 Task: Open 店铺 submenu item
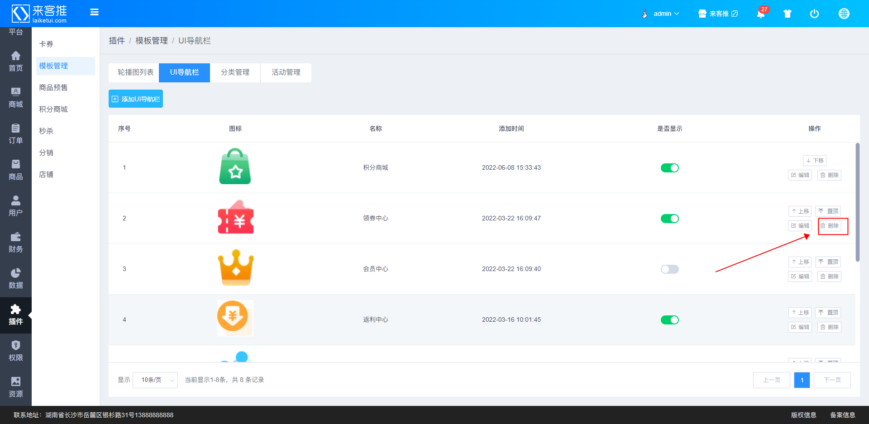[66, 174]
